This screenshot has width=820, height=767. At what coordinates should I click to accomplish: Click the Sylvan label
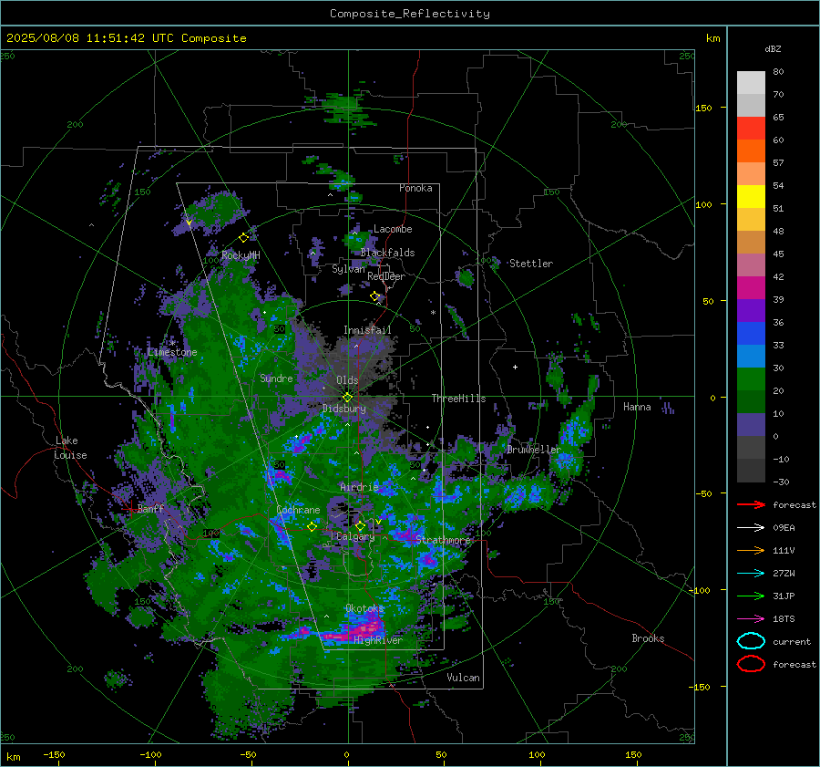pos(348,269)
